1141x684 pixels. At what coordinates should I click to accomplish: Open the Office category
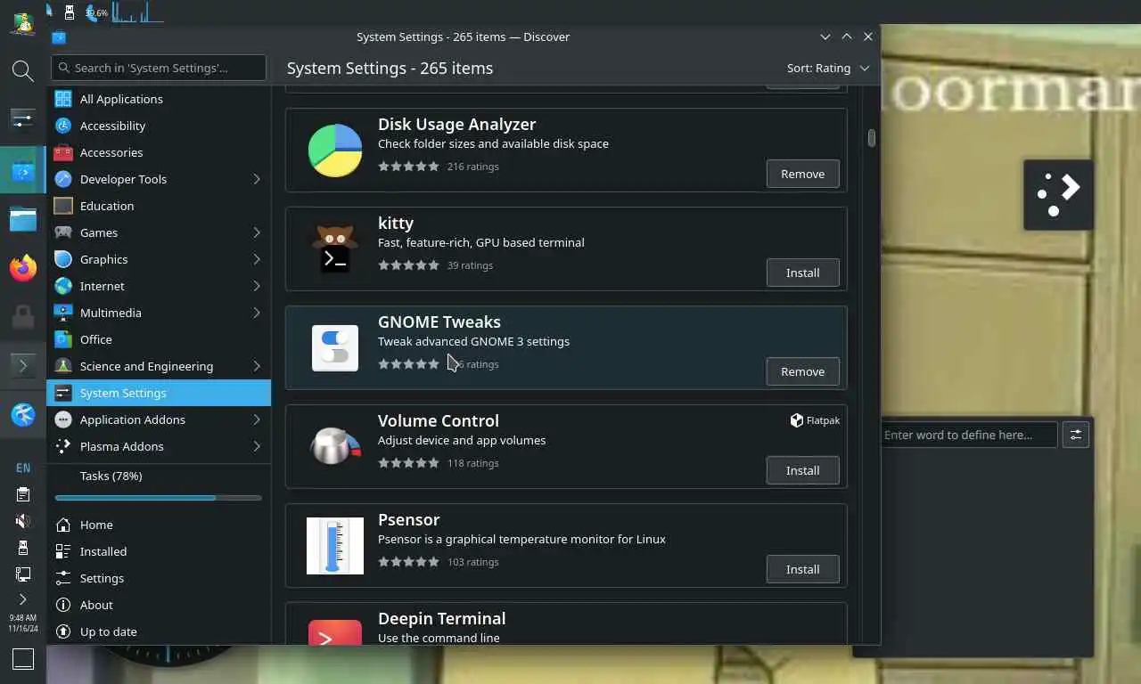tap(159, 339)
